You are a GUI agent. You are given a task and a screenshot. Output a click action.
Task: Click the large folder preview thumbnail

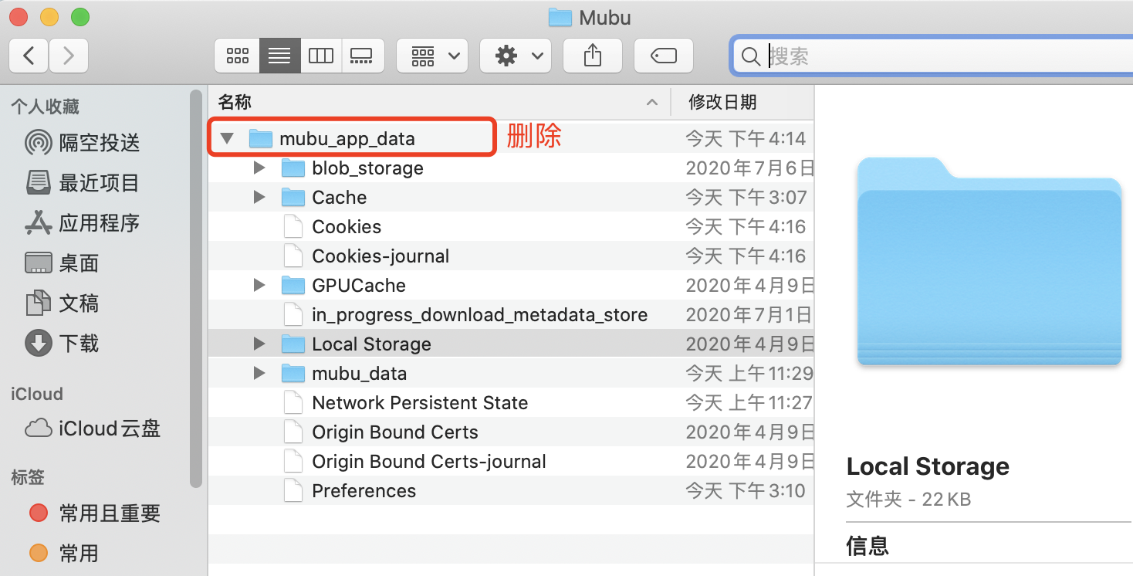coord(989,261)
